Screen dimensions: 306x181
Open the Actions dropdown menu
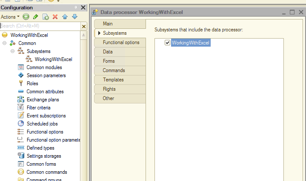click(x=10, y=17)
